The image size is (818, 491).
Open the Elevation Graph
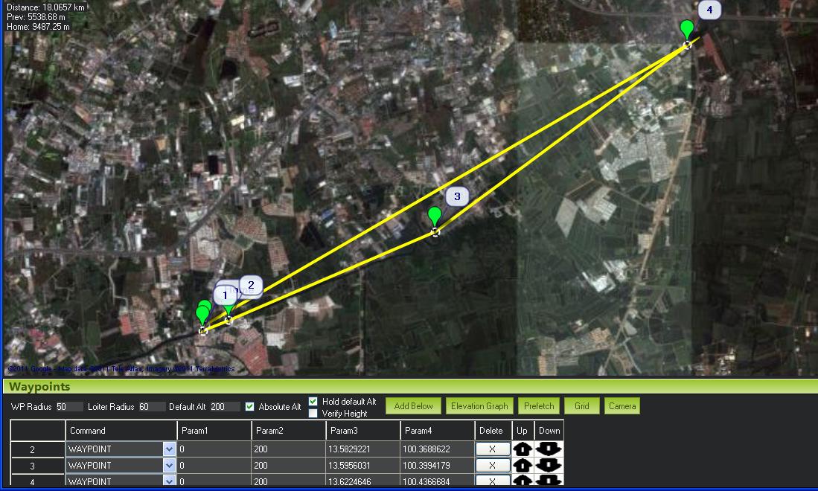pos(479,406)
